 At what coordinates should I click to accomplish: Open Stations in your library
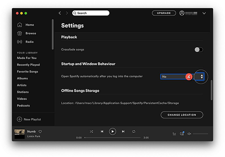coord(23,92)
